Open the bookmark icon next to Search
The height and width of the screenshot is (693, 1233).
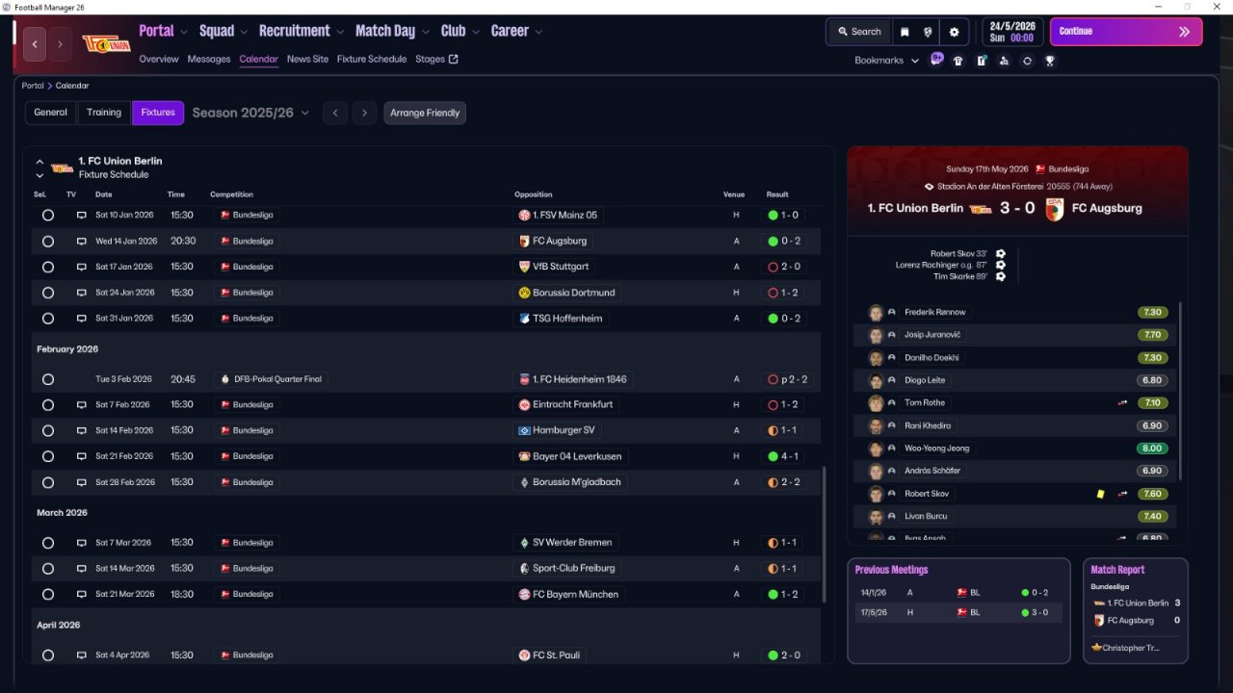(905, 32)
